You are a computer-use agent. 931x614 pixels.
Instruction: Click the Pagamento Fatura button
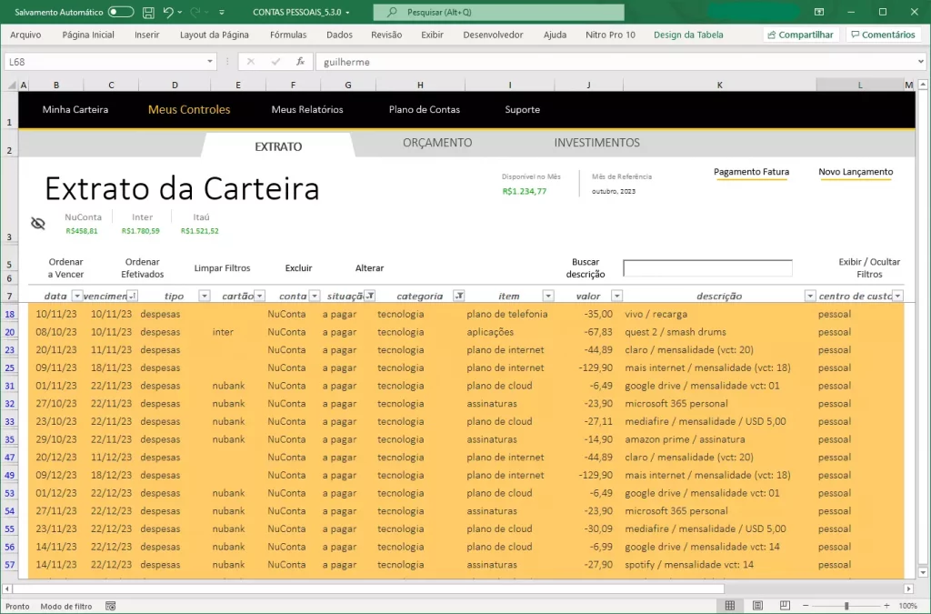(x=751, y=172)
